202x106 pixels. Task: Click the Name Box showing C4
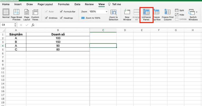(7, 25)
